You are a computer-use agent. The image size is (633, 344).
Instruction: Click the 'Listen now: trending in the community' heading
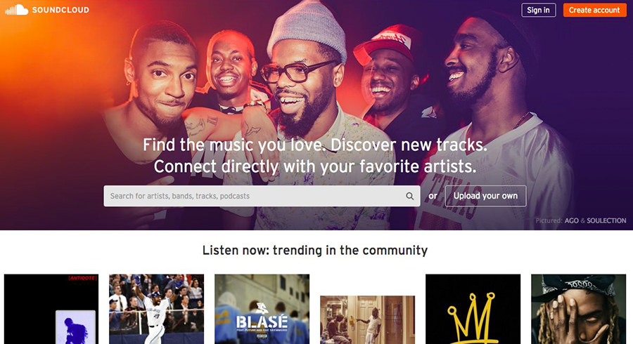[x=315, y=250]
